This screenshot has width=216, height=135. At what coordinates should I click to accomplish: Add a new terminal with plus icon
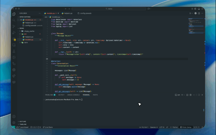coord(182,95)
